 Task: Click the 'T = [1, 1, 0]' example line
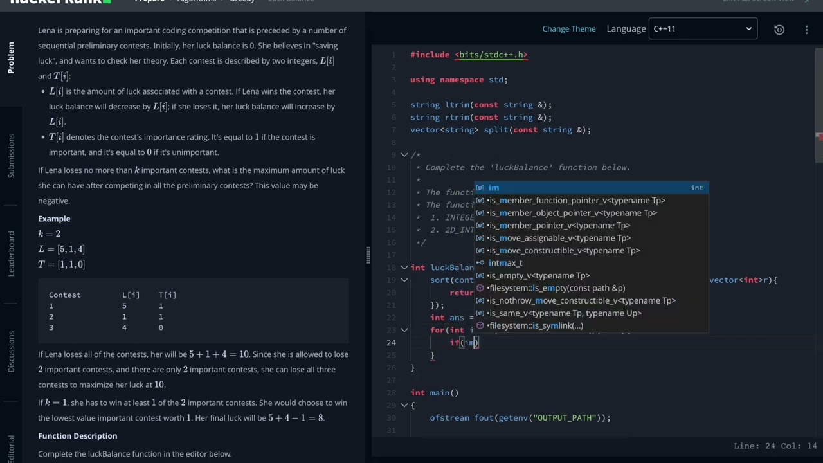(61, 264)
